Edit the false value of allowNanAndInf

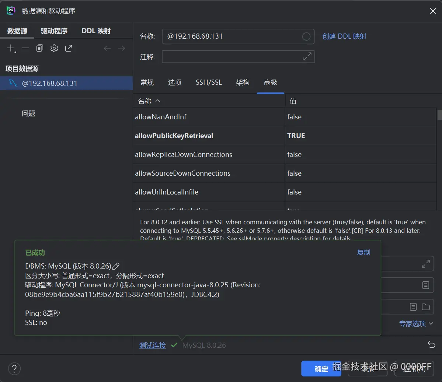(361, 117)
